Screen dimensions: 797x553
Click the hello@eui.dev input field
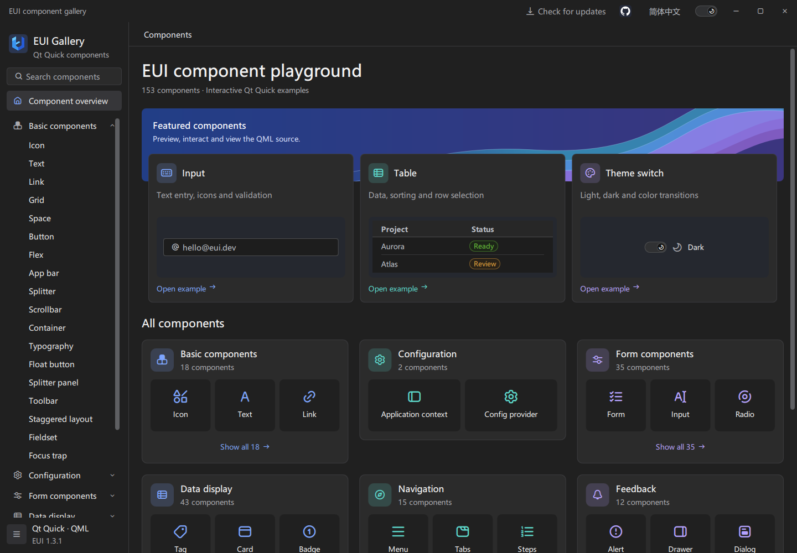[x=251, y=247]
